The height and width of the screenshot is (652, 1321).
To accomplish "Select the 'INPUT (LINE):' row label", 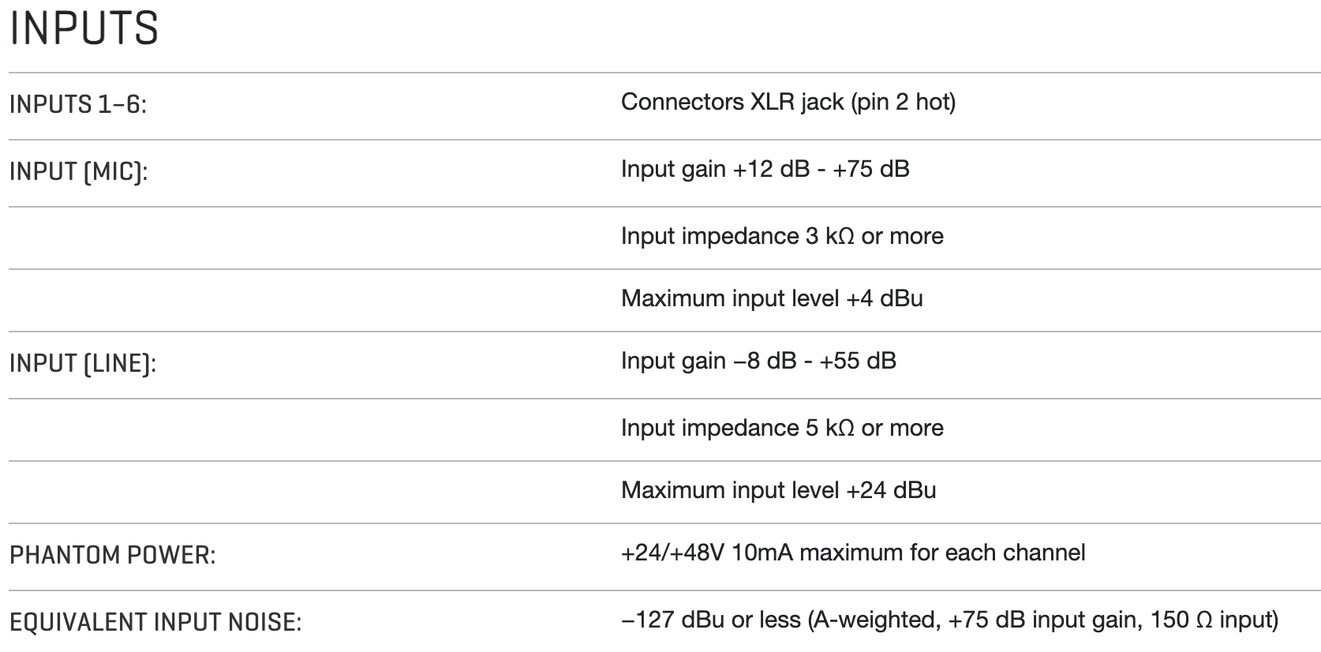I will click(x=83, y=363).
